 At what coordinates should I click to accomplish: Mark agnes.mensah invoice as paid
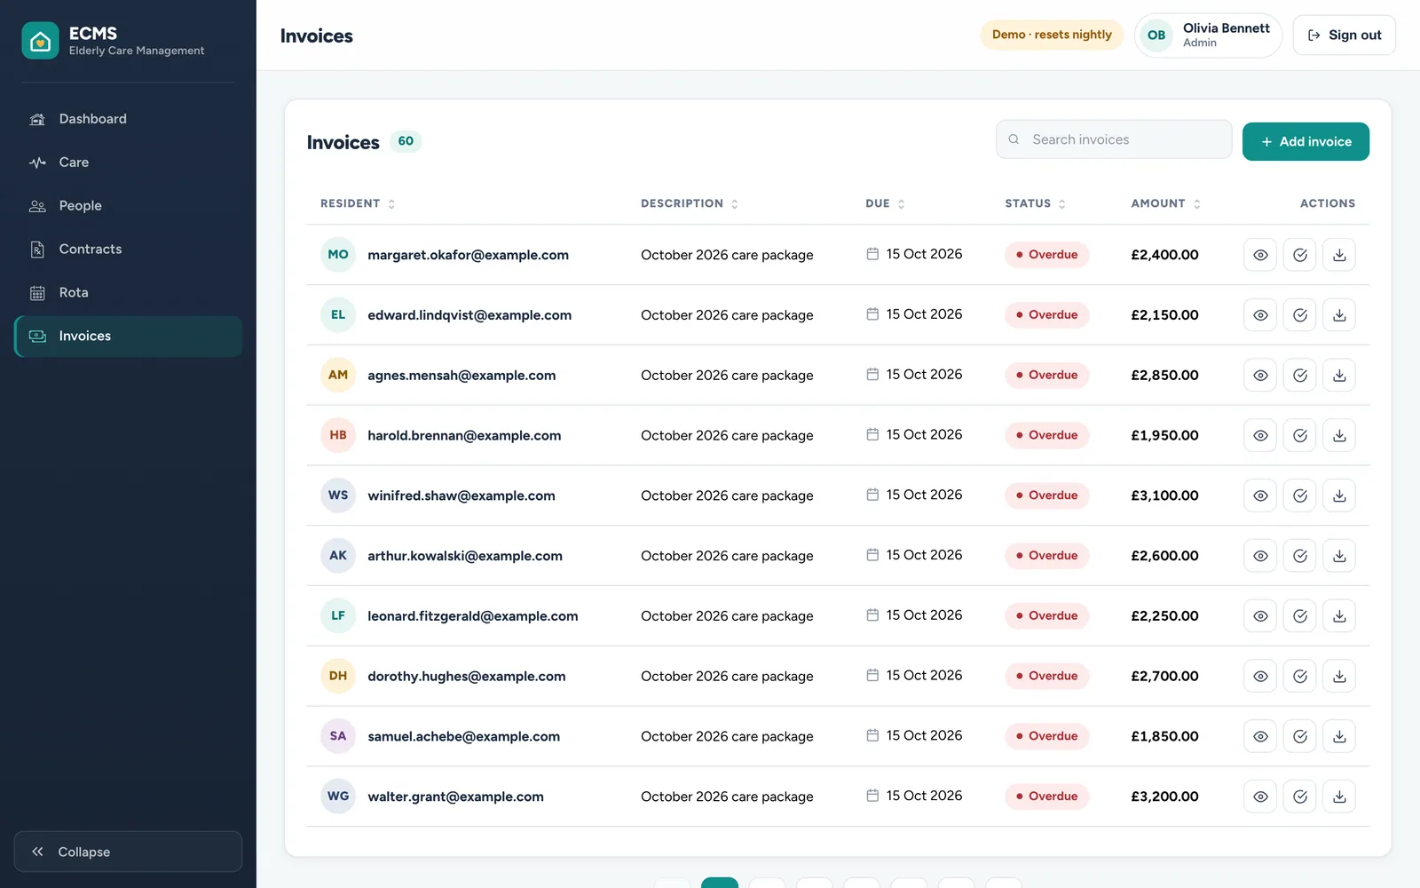pyautogui.click(x=1300, y=376)
